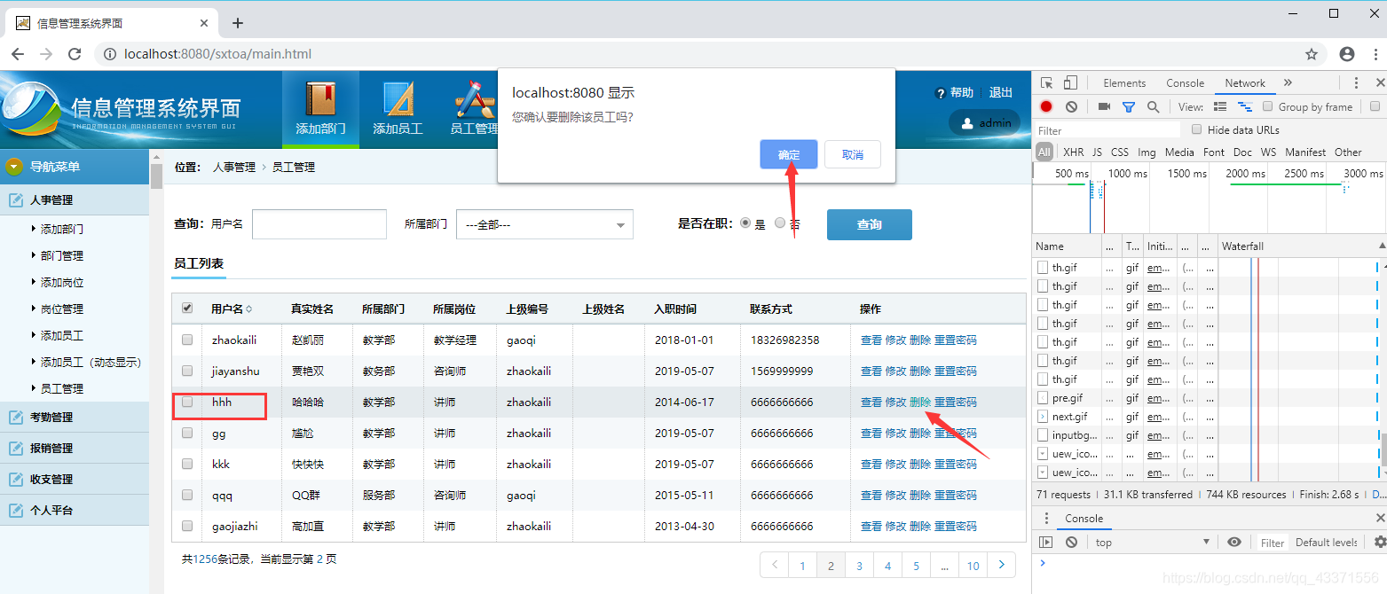Screen dimensions: 1387x594
Task: Expand 报销管理 sidebar section
Action: coord(75,448)
